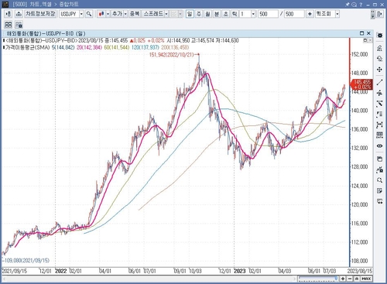387x284 pixels.
Task: Click the MAX zoom button
Action: click(x=366, y=279)
